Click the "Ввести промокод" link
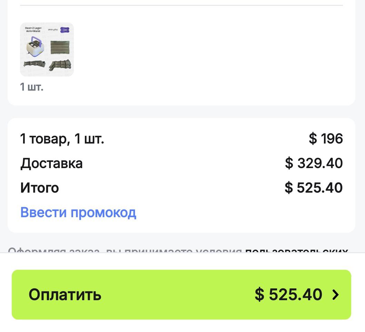Viewport: 365px width, 332px height. (78, 212)
